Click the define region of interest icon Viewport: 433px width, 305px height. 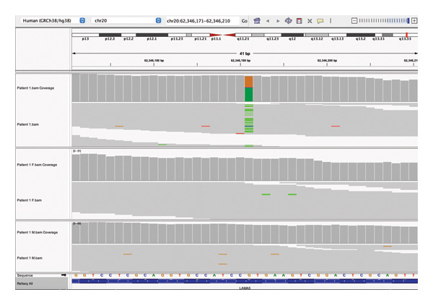(x=299, y=21)
